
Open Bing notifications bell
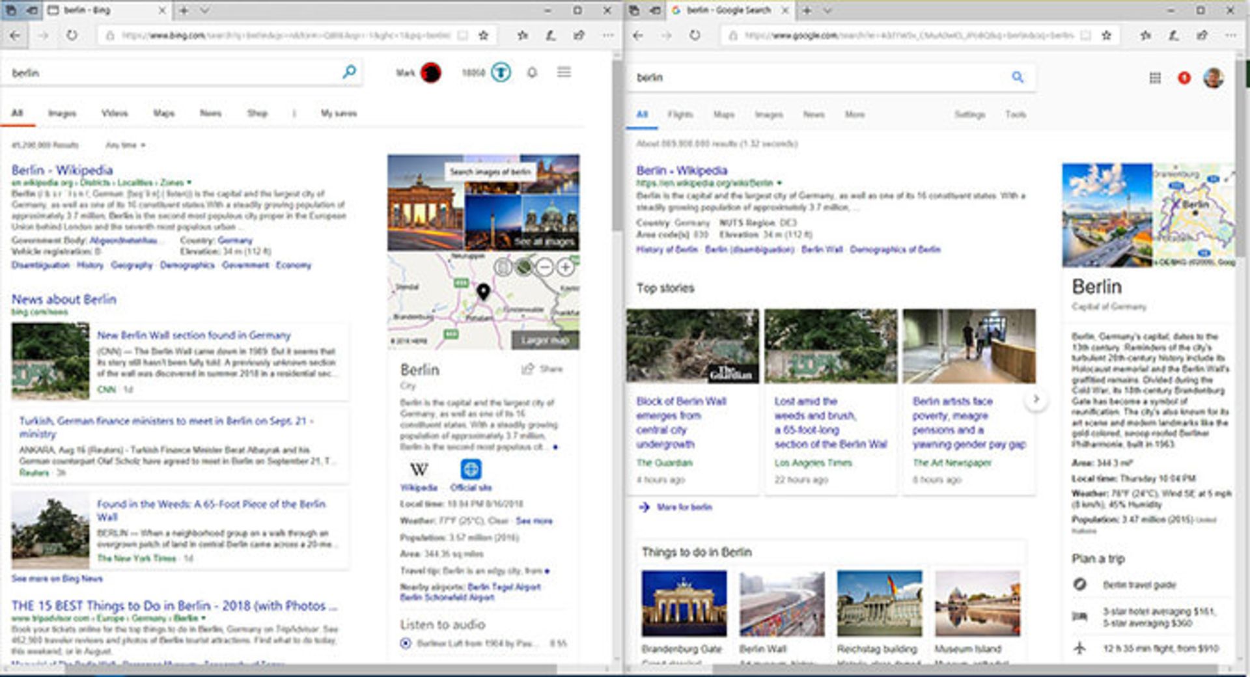532,72
